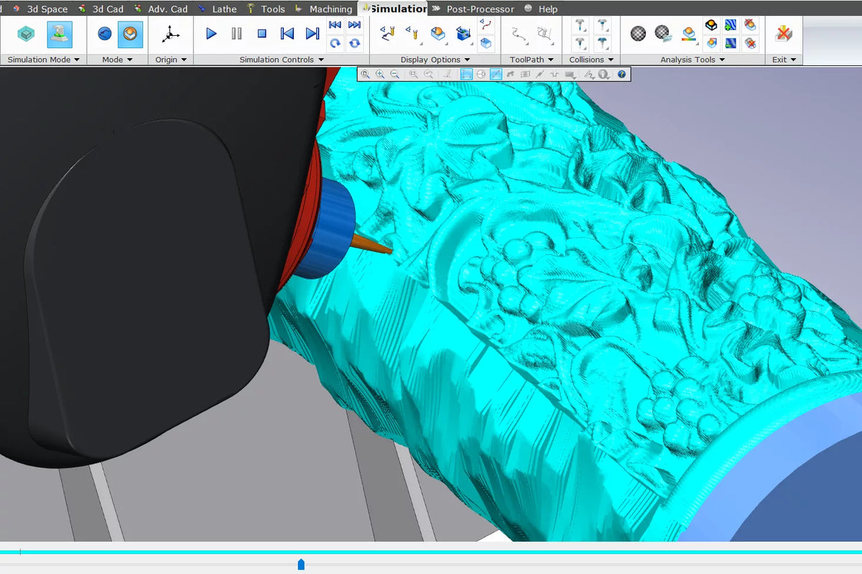Click the single circular arrow restart icon
862x574 pixels.
tap(335, 43)
